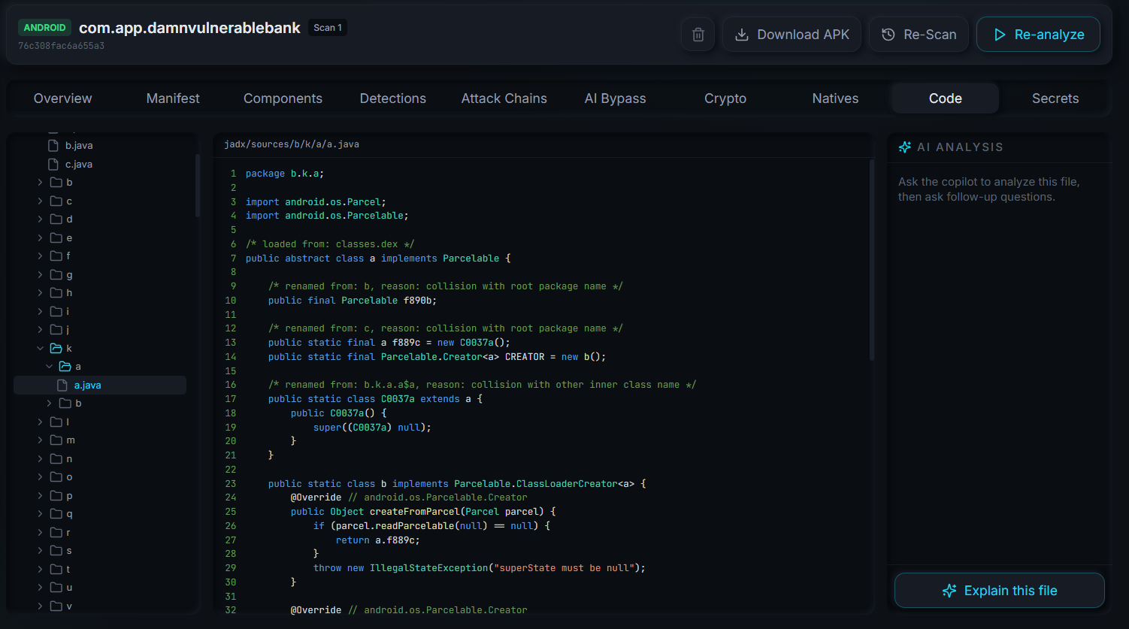Open the Overview tab
The image size is (1129, 629).
[x=63, y=98]
